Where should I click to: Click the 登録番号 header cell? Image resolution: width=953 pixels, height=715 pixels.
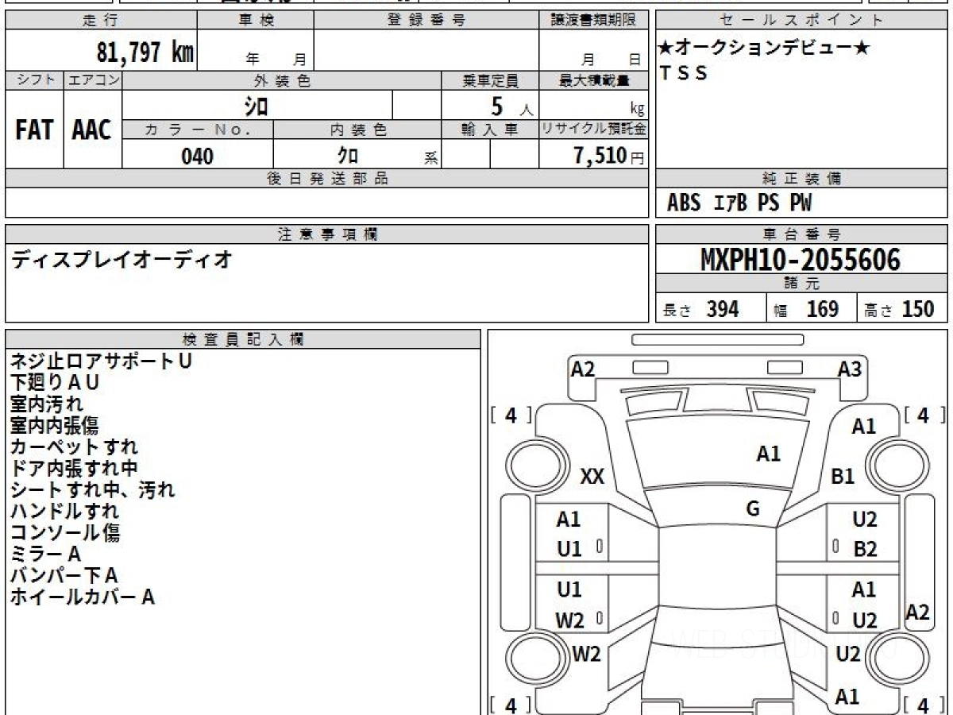(427, 21)
